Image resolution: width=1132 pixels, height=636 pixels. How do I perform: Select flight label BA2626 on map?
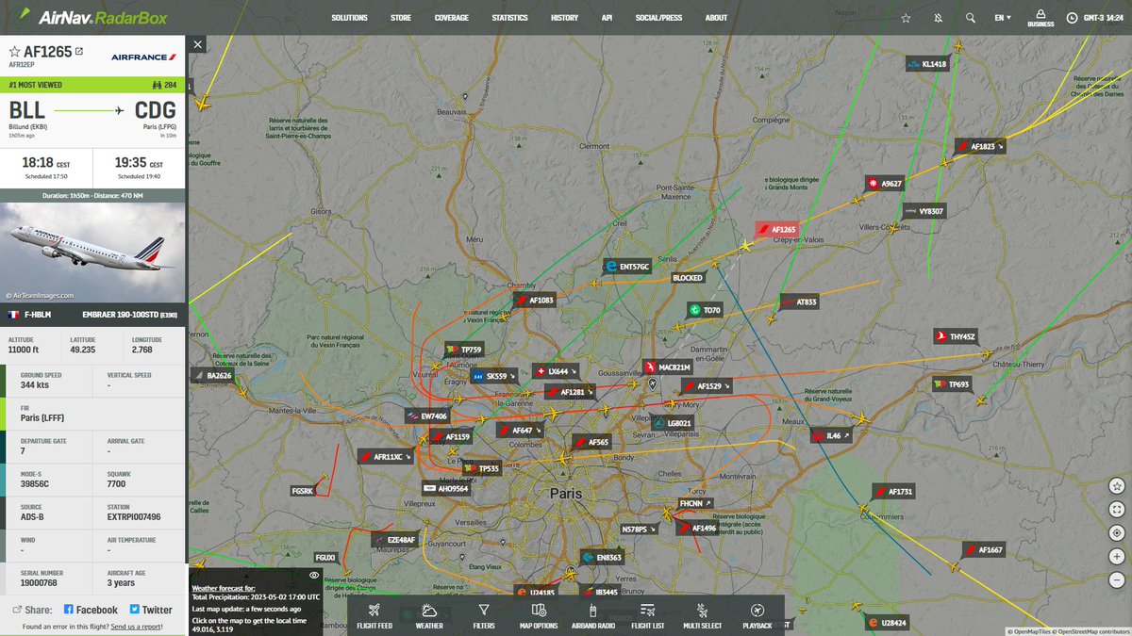tap(213, 375)
